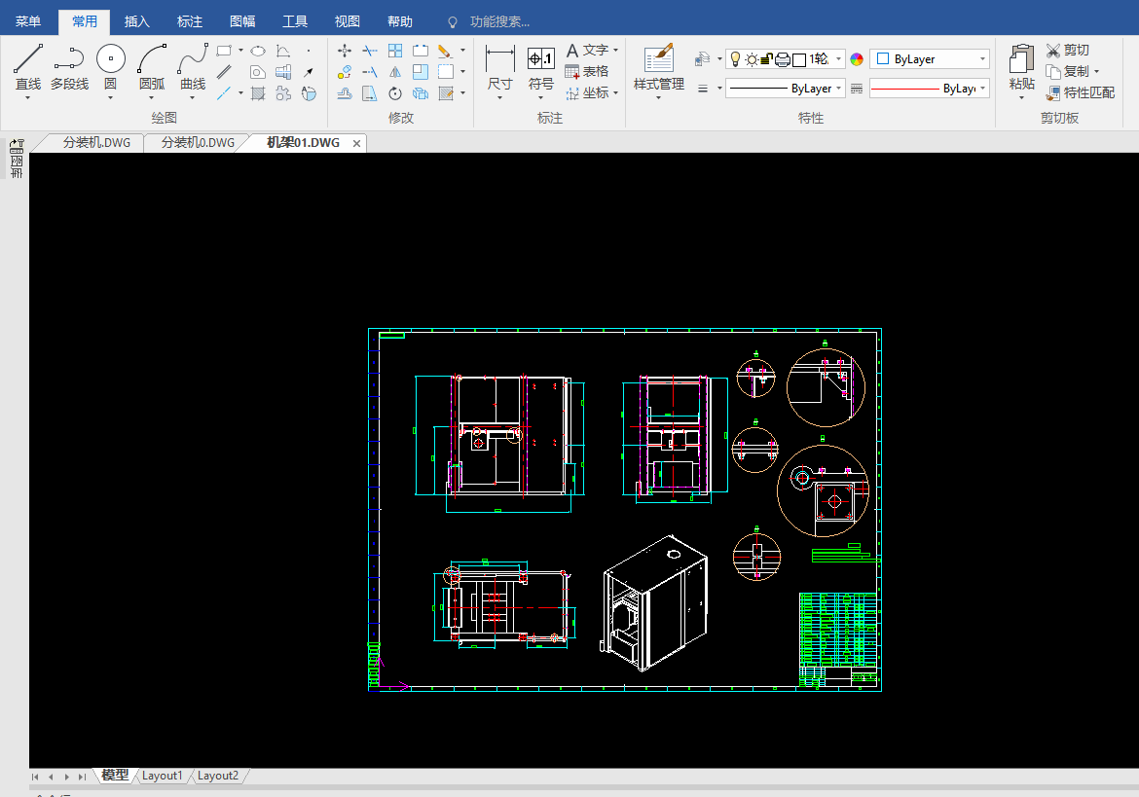Switch to the Layout1 tab

click(162, 776)
